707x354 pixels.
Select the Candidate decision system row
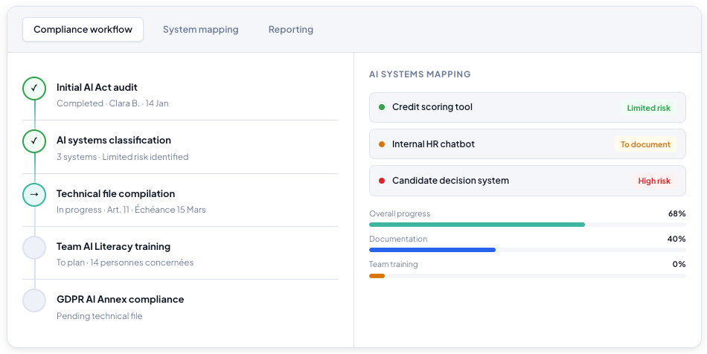click(x=506, y=181)
